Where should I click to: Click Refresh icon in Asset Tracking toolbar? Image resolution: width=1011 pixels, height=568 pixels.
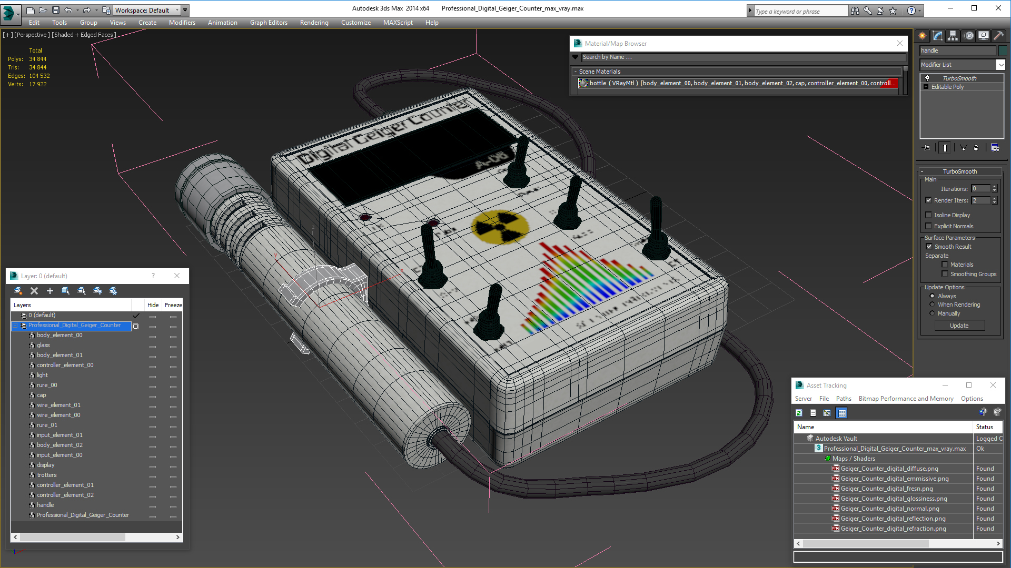pos(799,413)
